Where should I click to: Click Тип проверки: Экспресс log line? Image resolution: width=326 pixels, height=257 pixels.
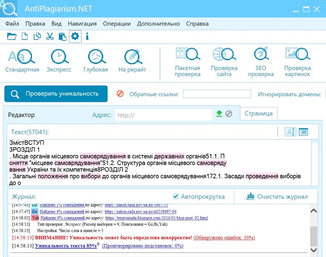pyautogui.click(x=102, y=224)
